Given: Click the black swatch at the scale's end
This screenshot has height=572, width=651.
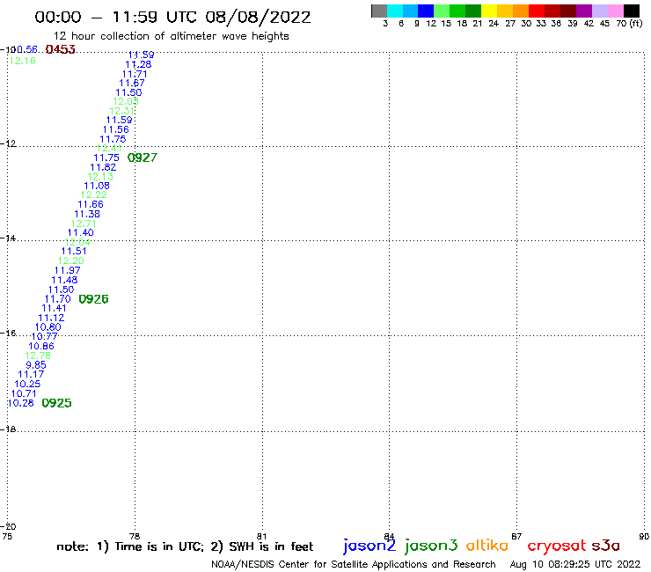Looking at the screenshot, I should [631, 11].
